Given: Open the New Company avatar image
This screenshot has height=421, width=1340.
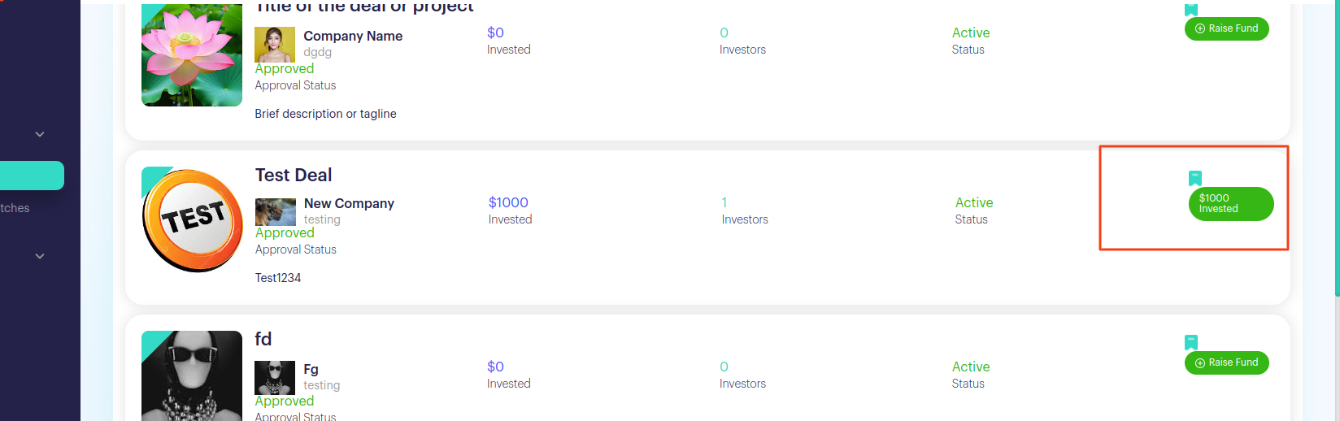Looking at the screenshot, I should tap(276, 212).
